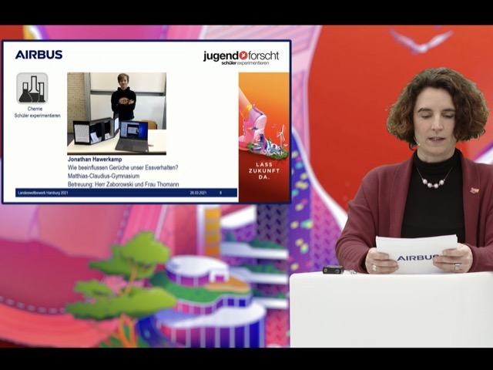Click 'Landeswettbewerb Hamburg 2021' in slide footer
493x370 pixels.
click(43, 193)
